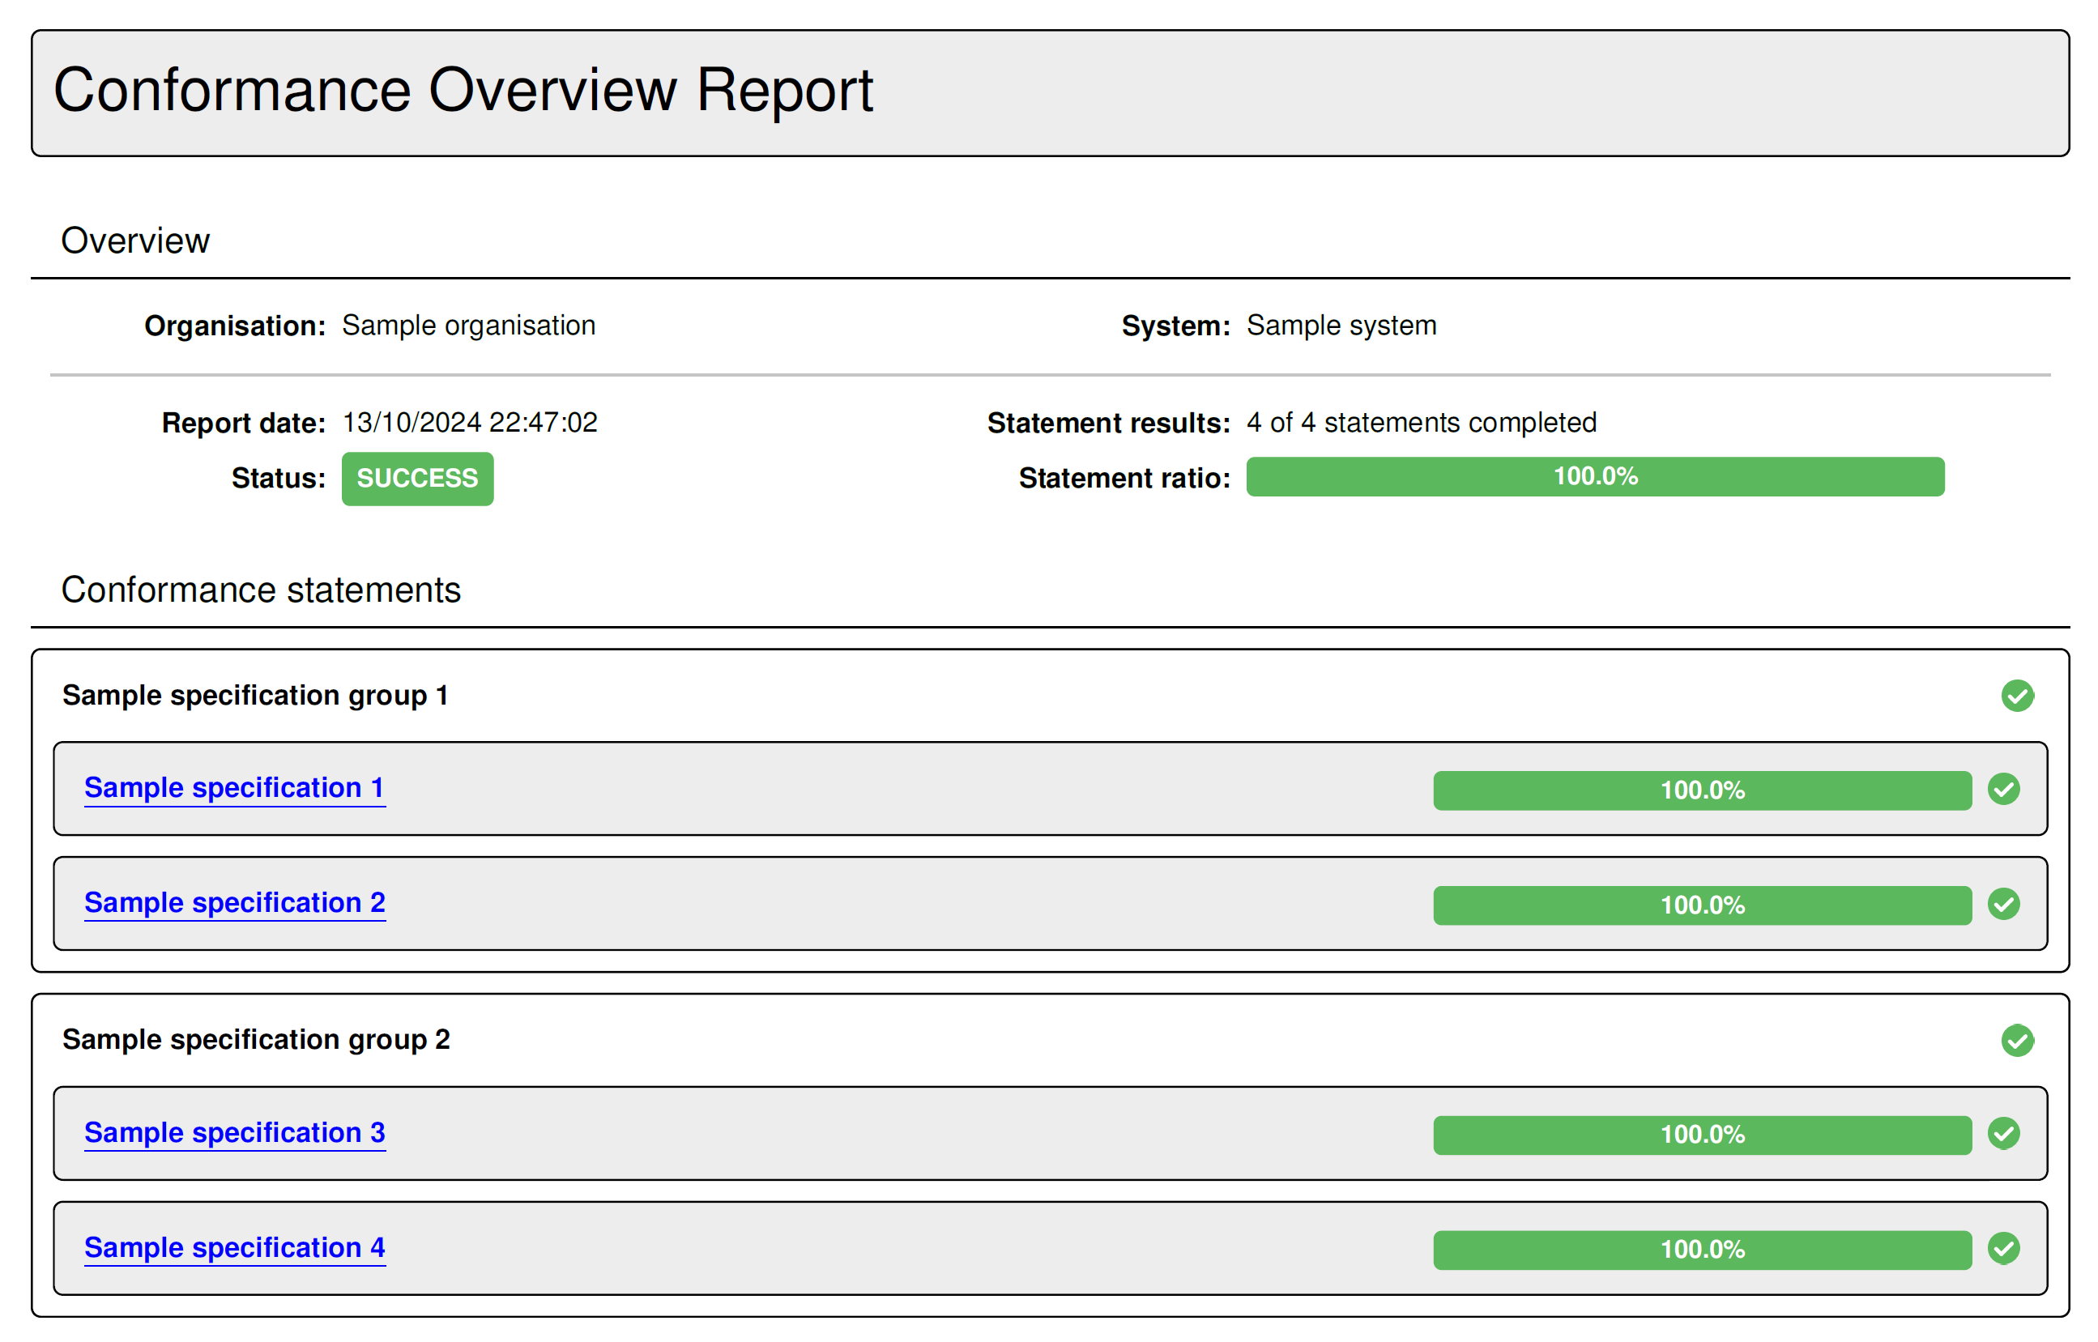This screenshot has height=1342, width=2098.
Task: Click the check icon beside Sample specification 4
Action: [x=2004, y=1249]
